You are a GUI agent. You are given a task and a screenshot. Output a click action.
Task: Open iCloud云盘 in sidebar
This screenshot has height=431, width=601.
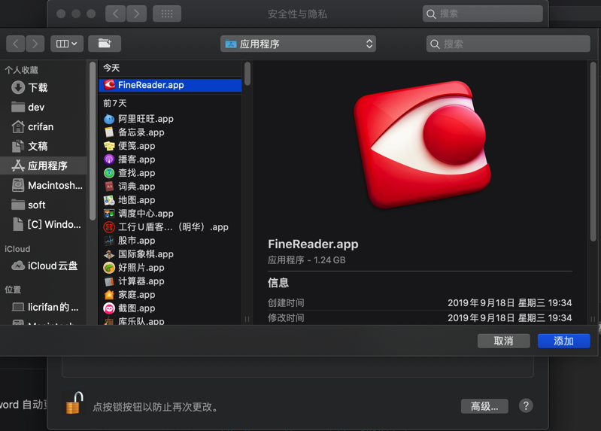[44, 266]
